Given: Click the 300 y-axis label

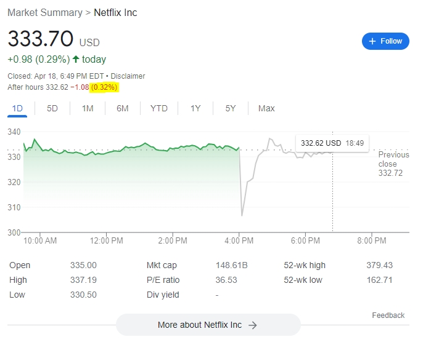Looking at the screenshot, I should [x=14, y=233].
